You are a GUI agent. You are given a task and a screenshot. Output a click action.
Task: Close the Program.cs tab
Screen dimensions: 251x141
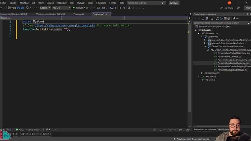point(109,14)
